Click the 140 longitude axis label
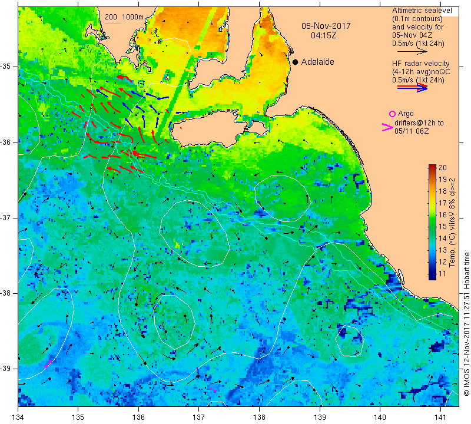 pyautogui.click(x=380, y=418)
